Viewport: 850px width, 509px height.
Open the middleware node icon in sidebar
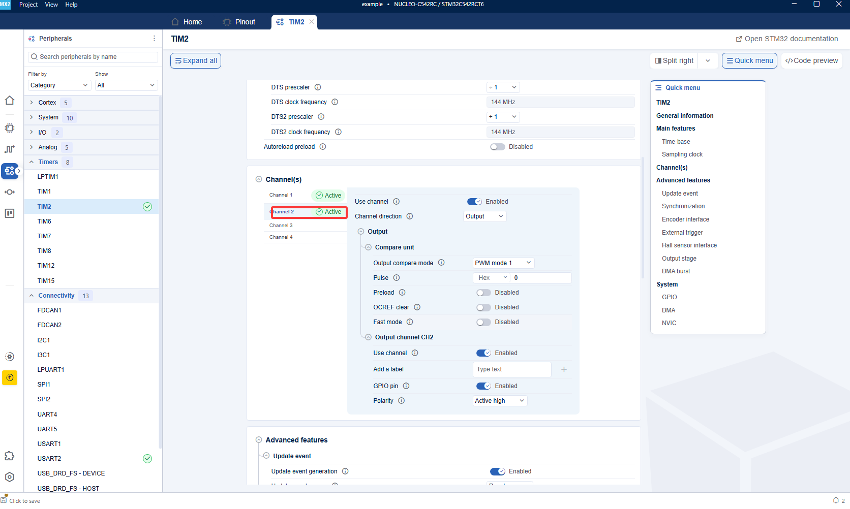pyautogui.click(x=10, y=192)
